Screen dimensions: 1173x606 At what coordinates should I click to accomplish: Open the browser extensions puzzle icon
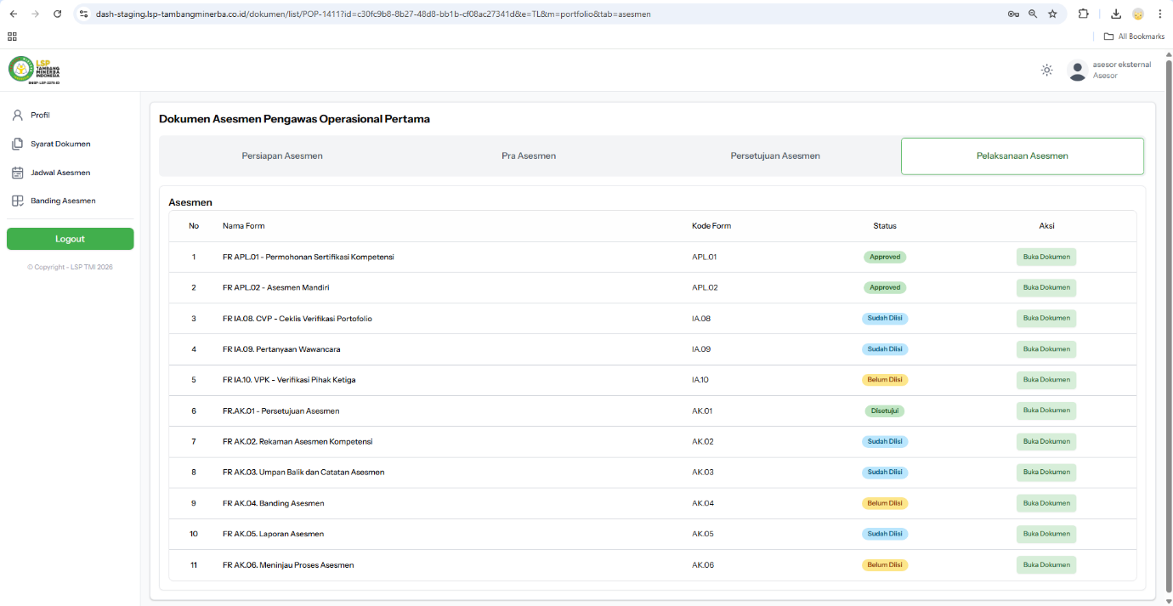[1084, 14]
